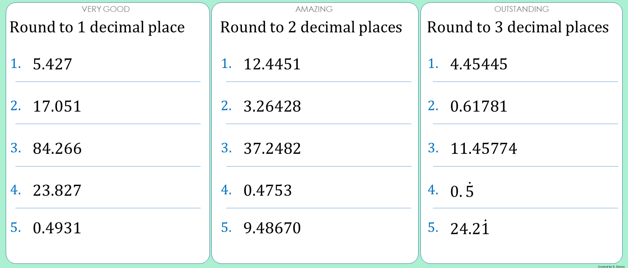Select the value 3.26428

click(272, 106)
